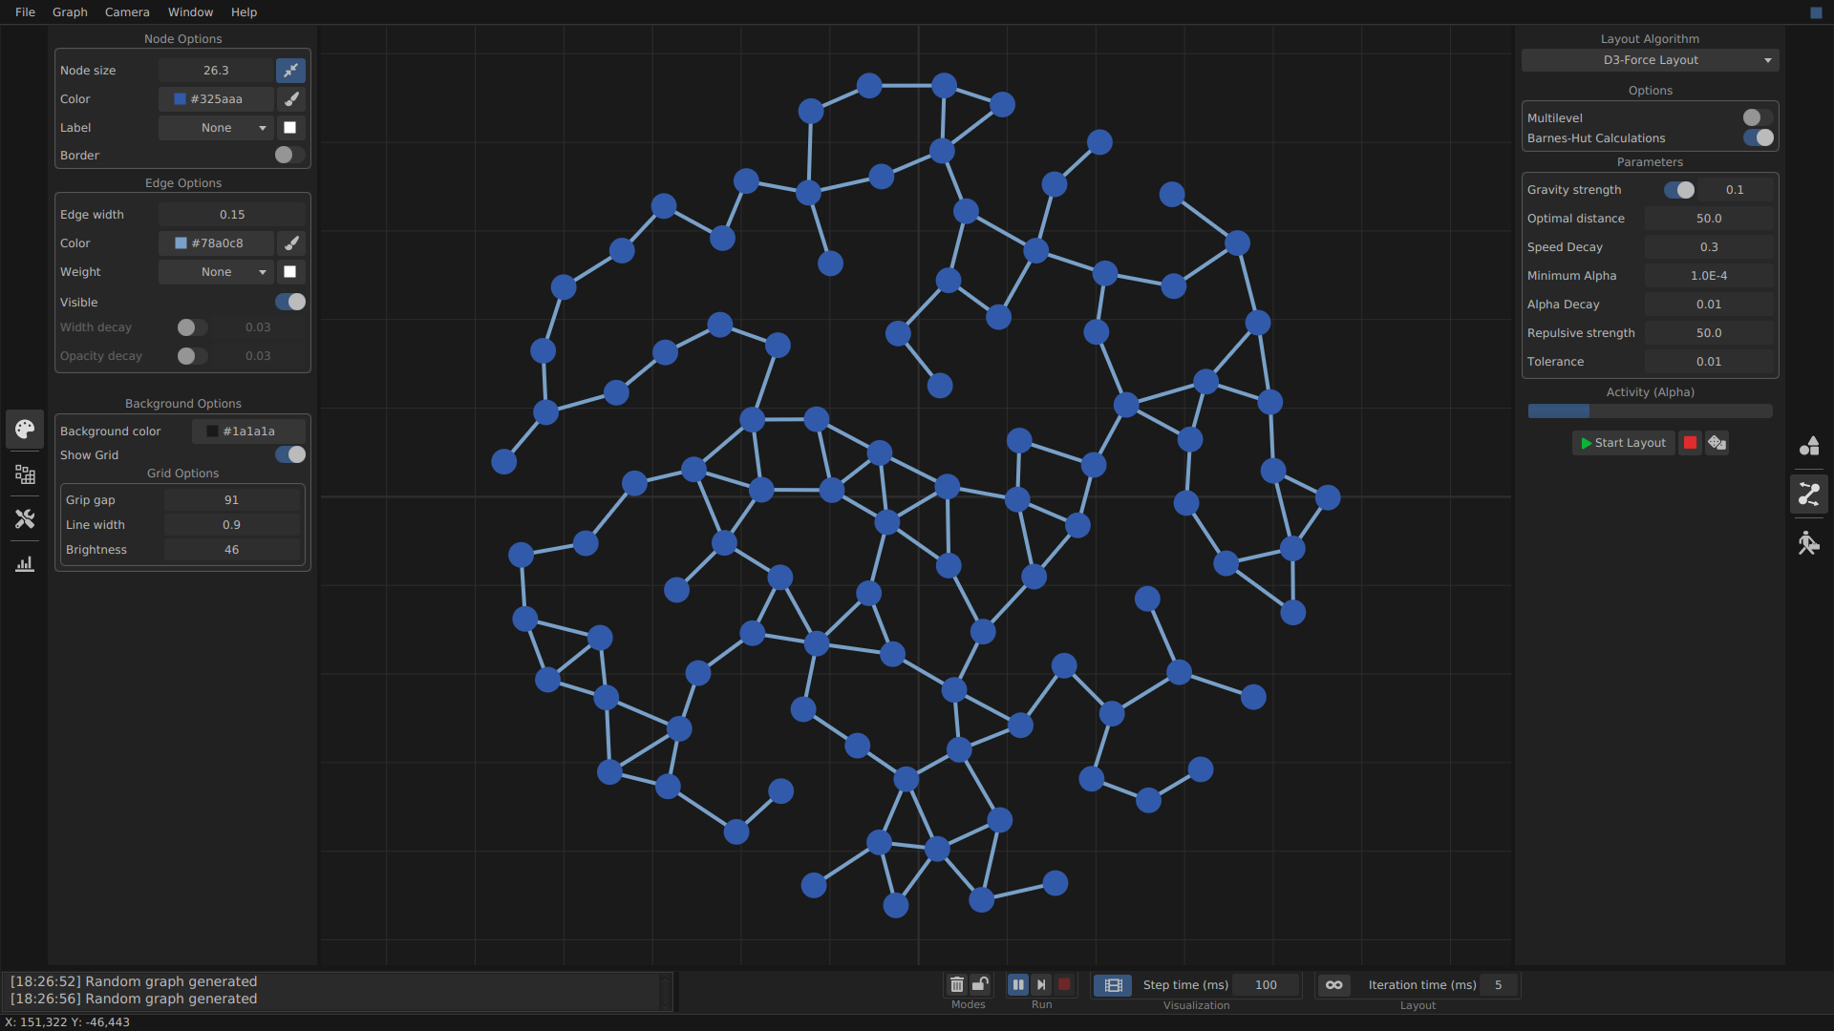Open the Graph menu

pyautogui.click(x=70, y=12)
